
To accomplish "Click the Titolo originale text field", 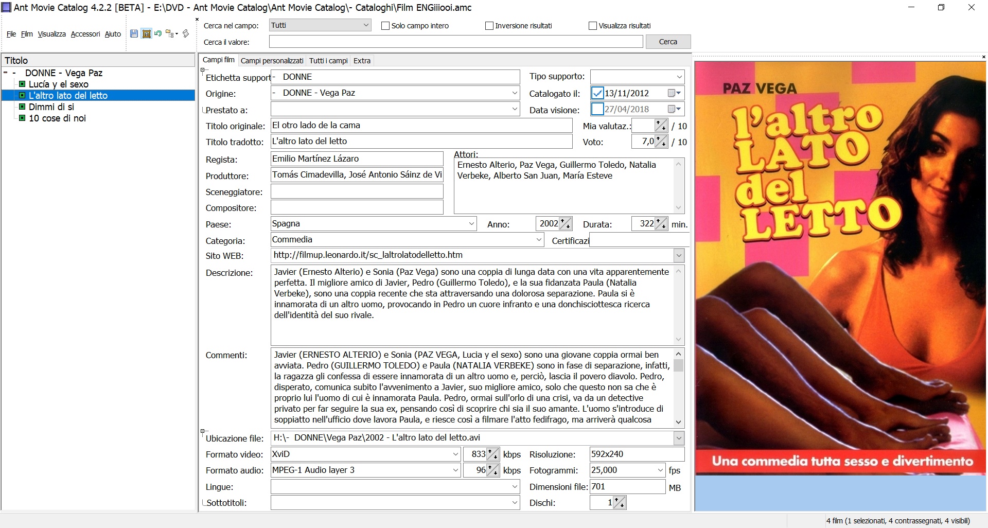I will tap(421, 126).
